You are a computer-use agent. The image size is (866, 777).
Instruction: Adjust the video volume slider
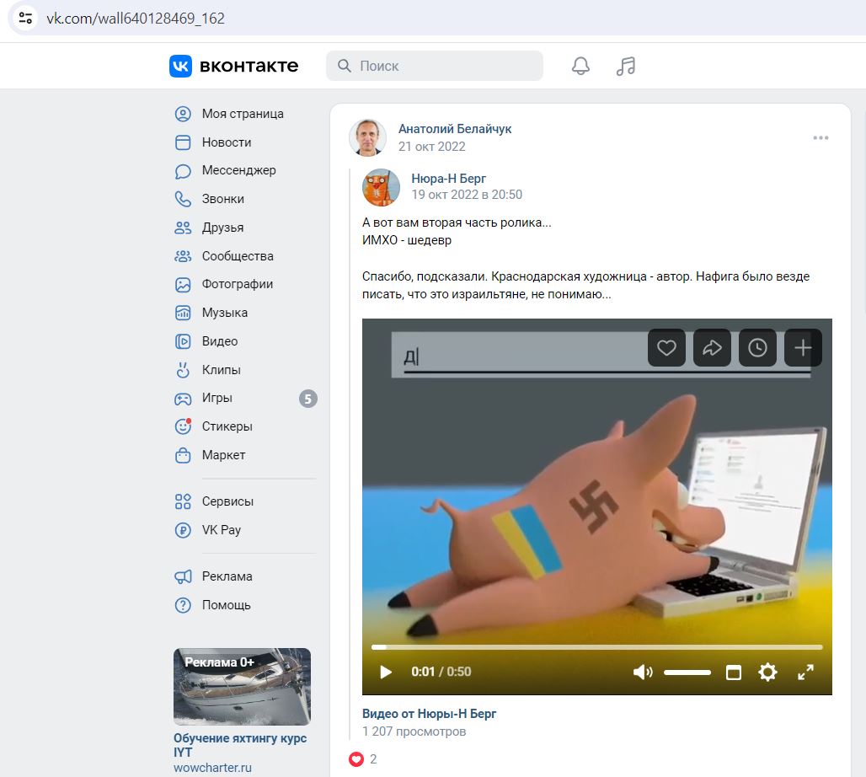click(687, 673)
